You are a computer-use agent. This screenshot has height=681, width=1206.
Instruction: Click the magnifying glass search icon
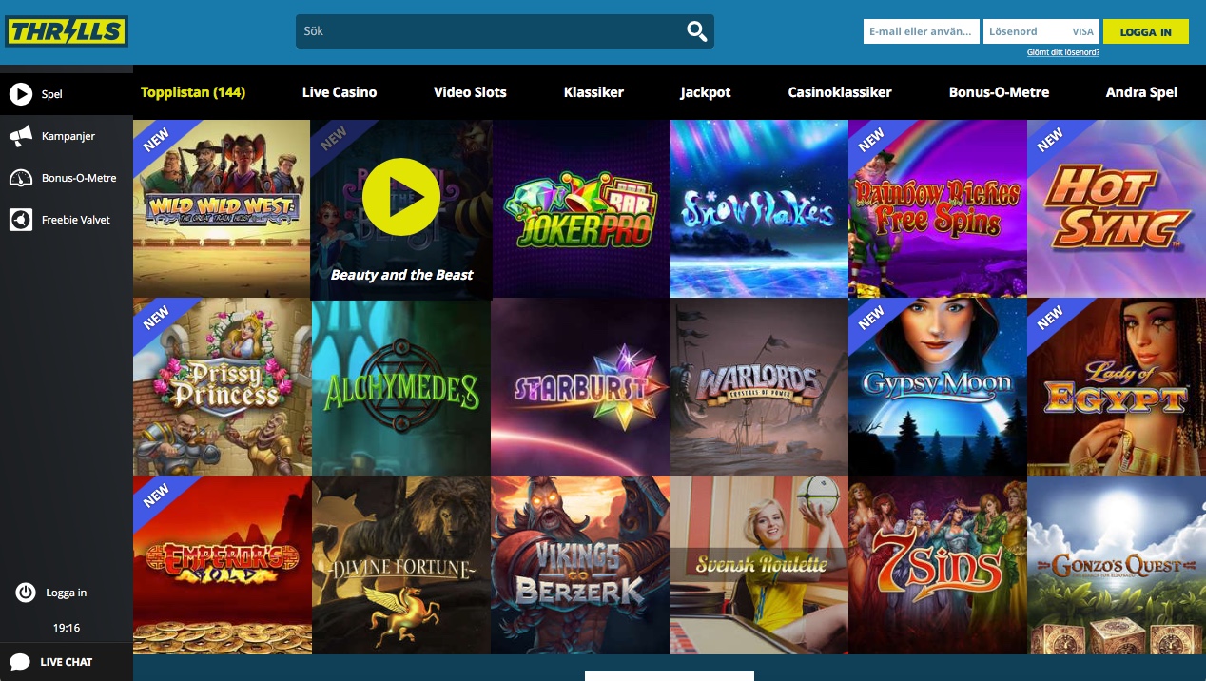[x=697, y=31]
